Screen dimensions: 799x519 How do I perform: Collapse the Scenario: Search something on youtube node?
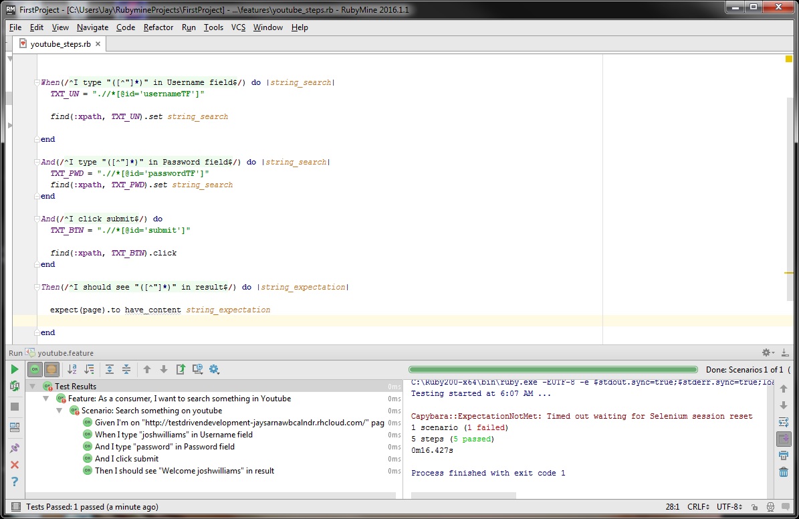[x=60, y=410]
